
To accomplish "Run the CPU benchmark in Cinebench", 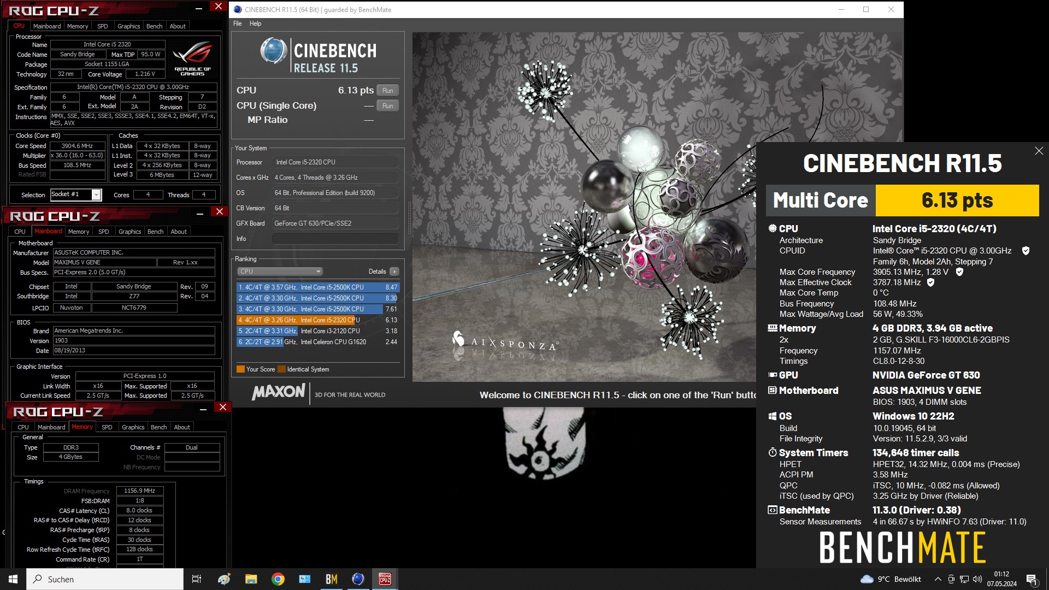I will pyautogui.click(x=388, y=91).
